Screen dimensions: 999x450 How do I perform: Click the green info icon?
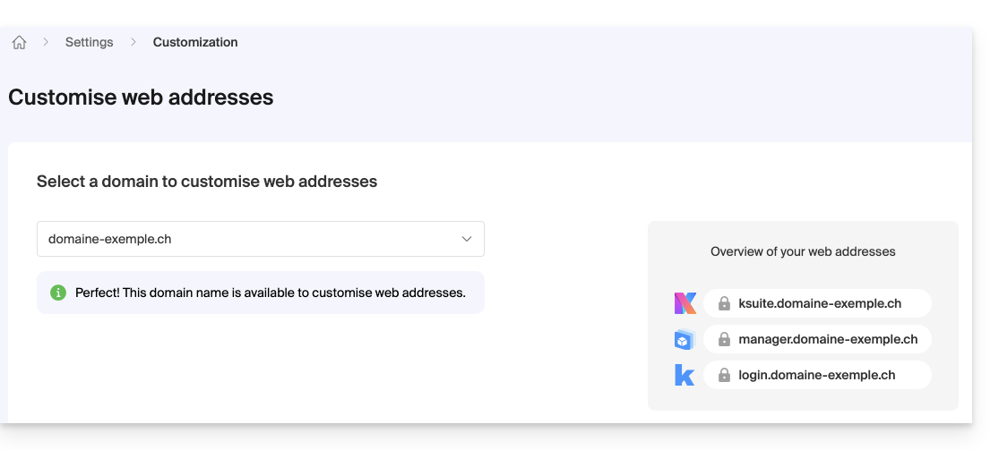click(x=58, y=293)
